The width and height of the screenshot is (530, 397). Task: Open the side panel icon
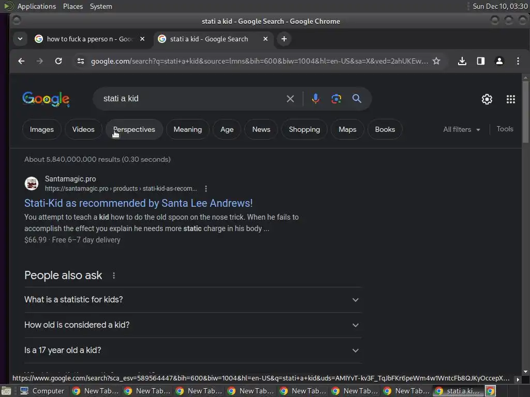pos(481,61)
